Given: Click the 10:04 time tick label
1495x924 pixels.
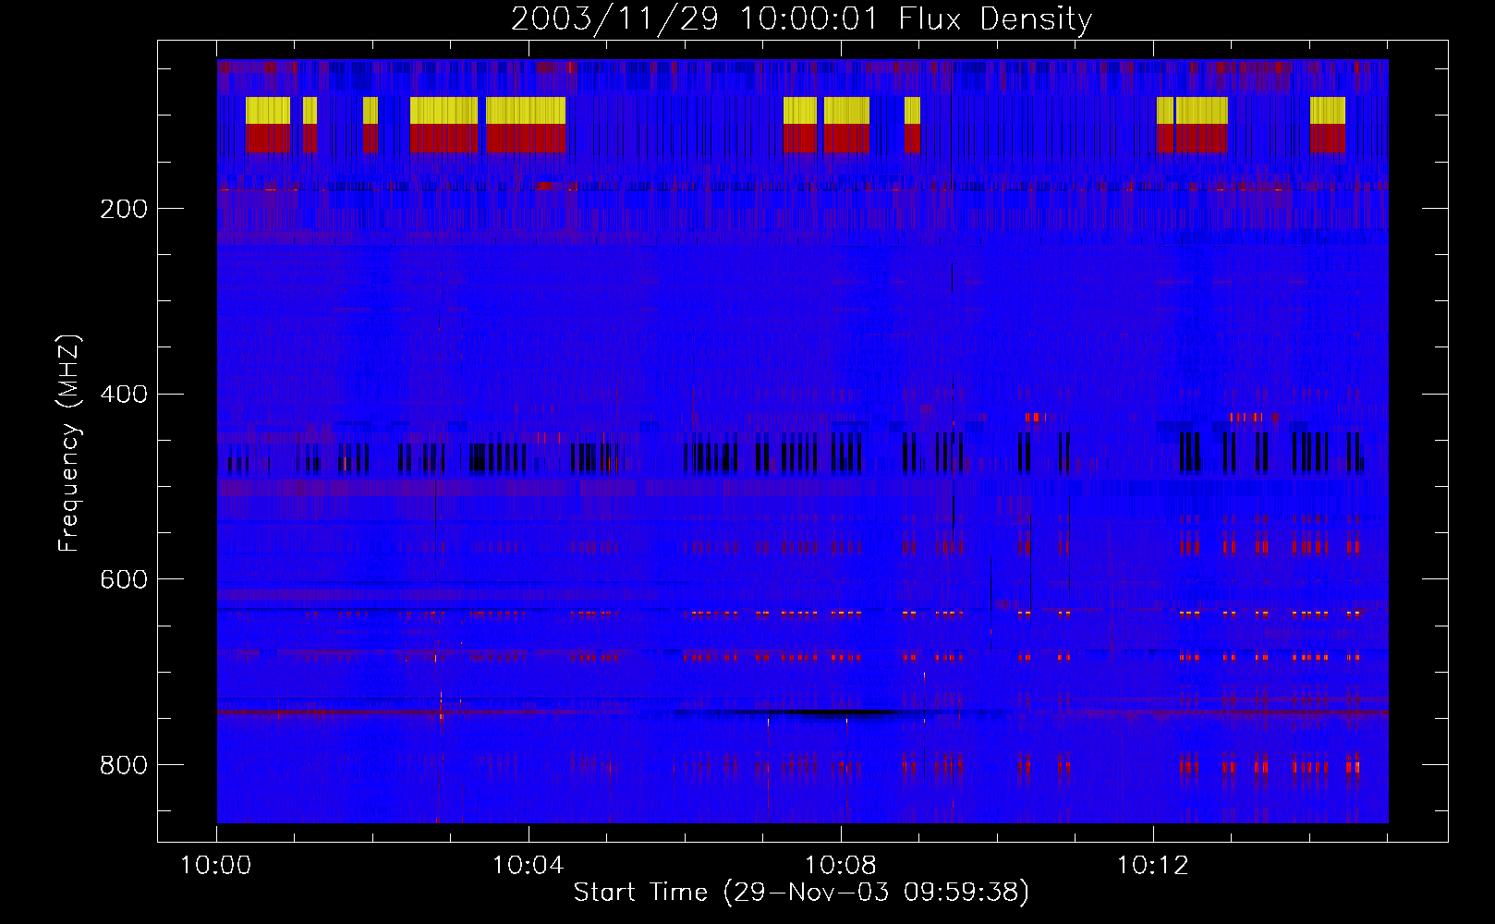Looking at the screenshot, I should (529, 866).
